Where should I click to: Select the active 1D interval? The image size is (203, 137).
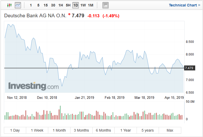pyautogui.click(x=75, y=5)
